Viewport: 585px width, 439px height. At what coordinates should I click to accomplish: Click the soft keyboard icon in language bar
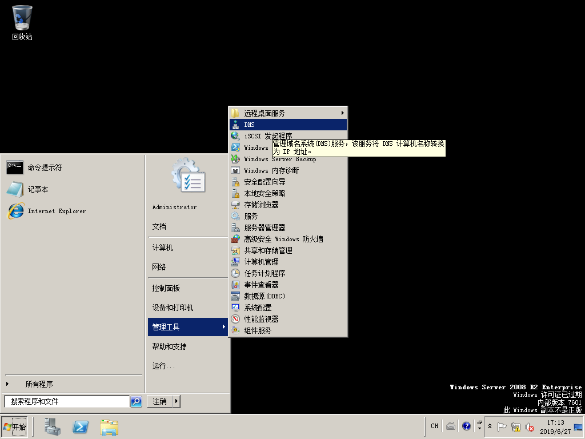click(451, 426)
